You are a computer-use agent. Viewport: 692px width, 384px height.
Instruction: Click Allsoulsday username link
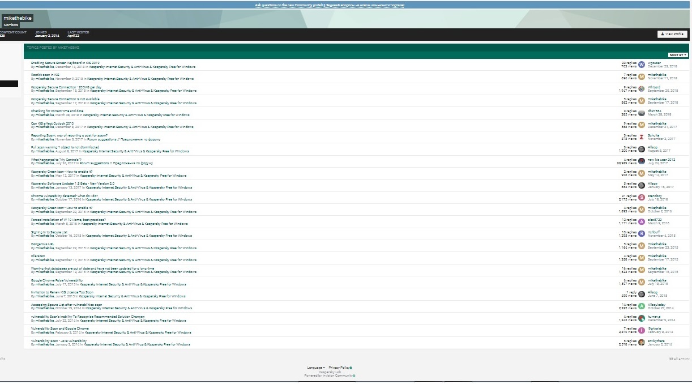point(656,305)
